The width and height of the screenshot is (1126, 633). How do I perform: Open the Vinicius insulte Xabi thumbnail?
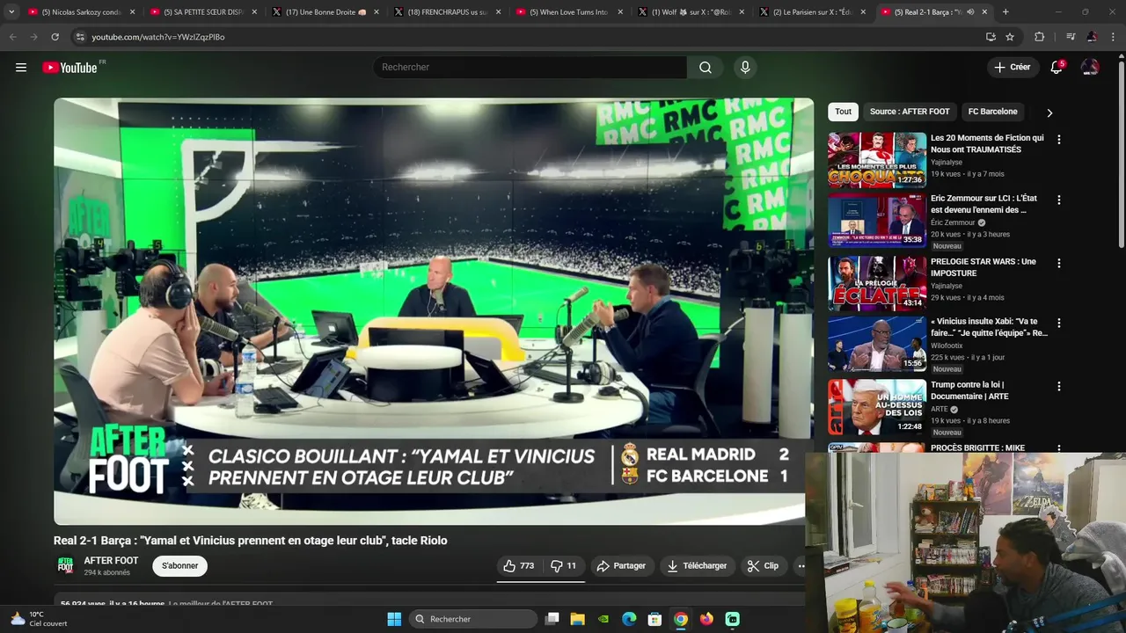tap(876, 344)
